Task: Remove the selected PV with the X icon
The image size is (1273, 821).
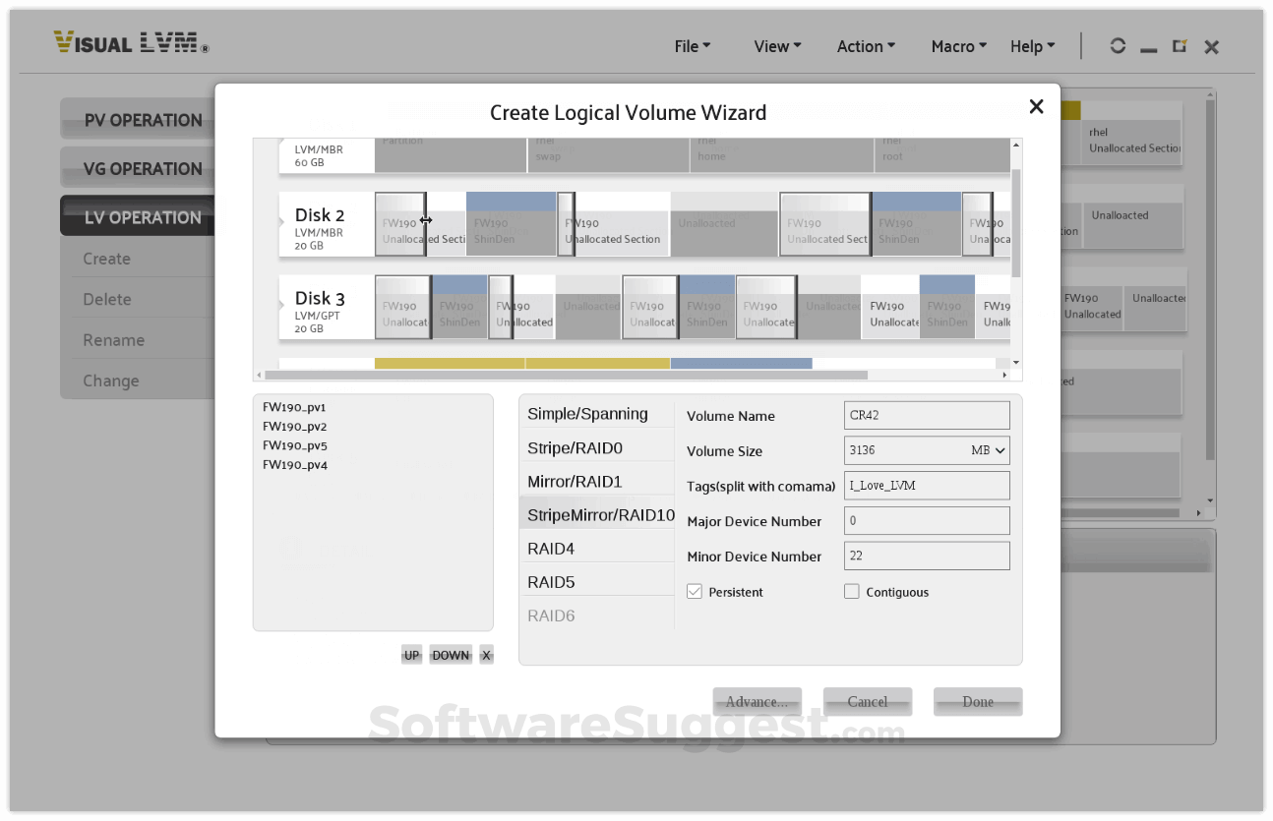Action: [485, 654]
